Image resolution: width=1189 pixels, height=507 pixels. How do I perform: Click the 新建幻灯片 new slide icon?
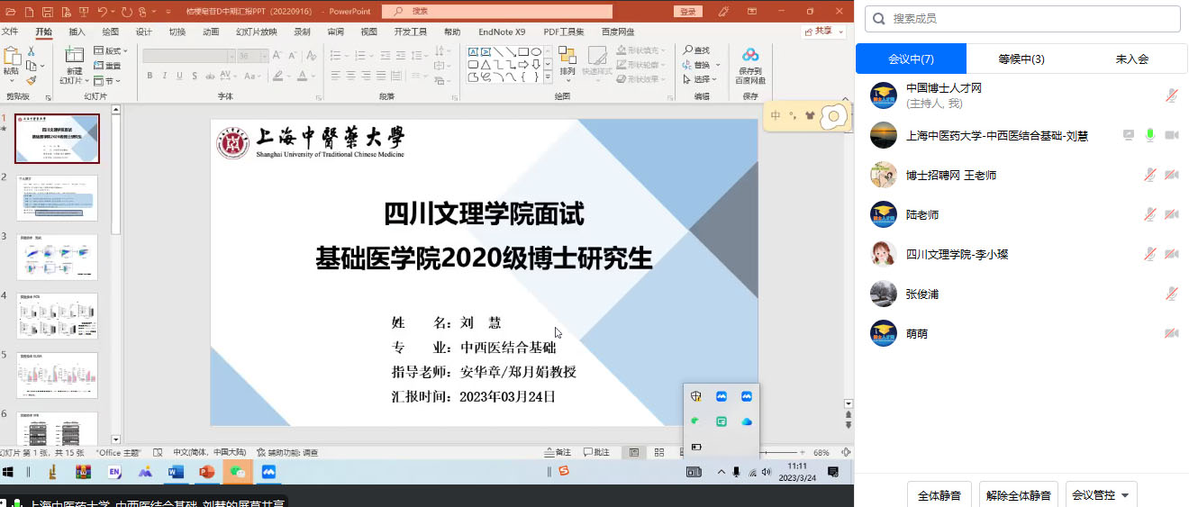75,56
